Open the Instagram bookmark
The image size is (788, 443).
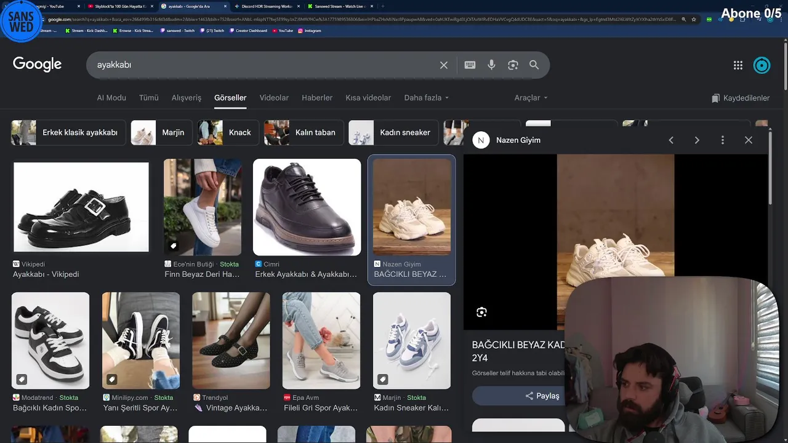tap(310, 31)
